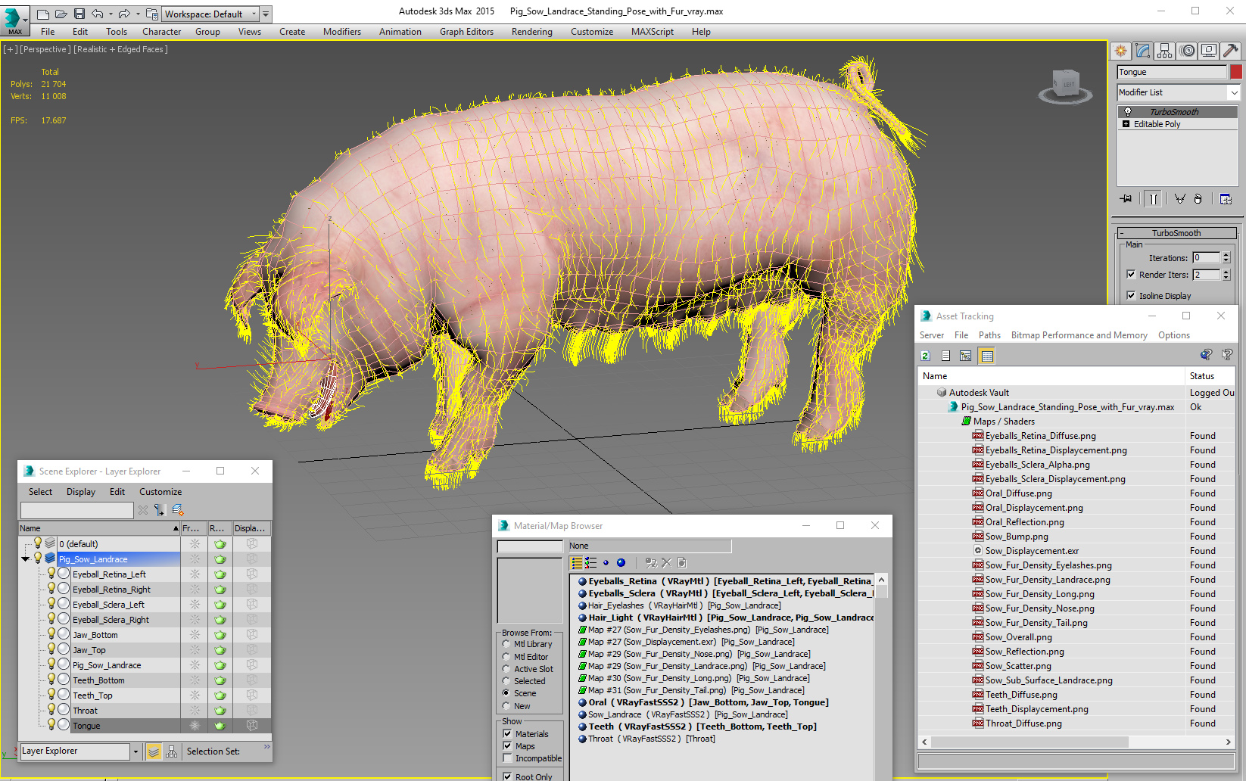Click the Open File toolbar icon
This screenshot has height=781, width=1246.
point(61,14)
